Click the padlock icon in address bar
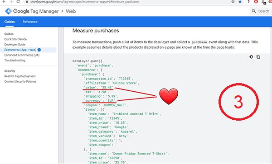Screen dimensions: 272x164 pyautogui.click(x=27, y=1)
